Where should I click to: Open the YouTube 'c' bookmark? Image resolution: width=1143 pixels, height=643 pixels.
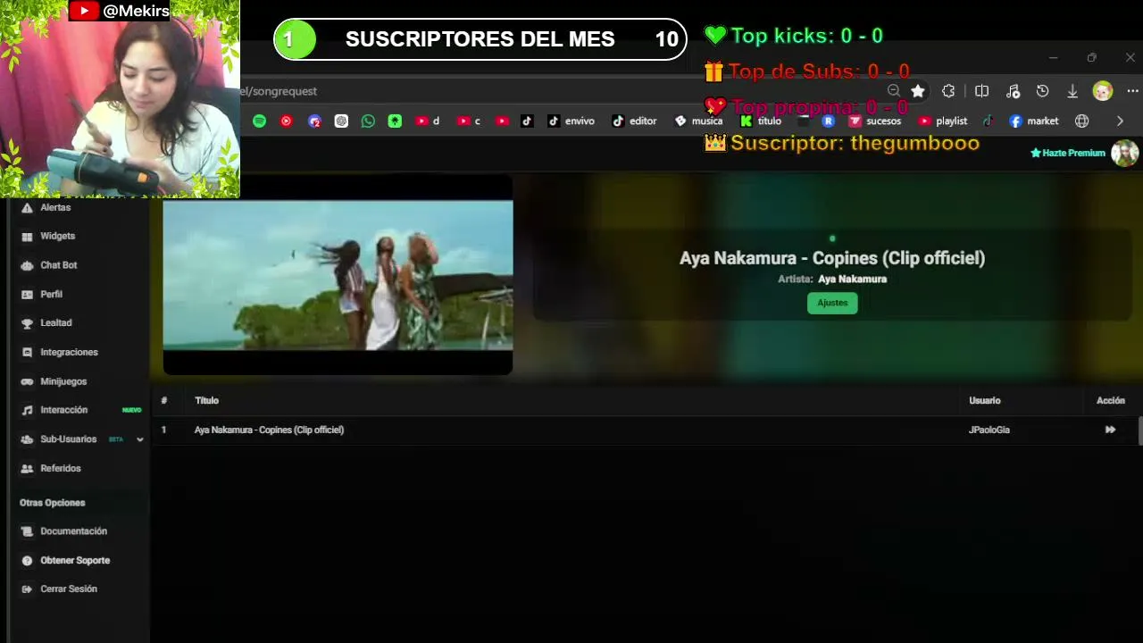click(x=469, y=121)
